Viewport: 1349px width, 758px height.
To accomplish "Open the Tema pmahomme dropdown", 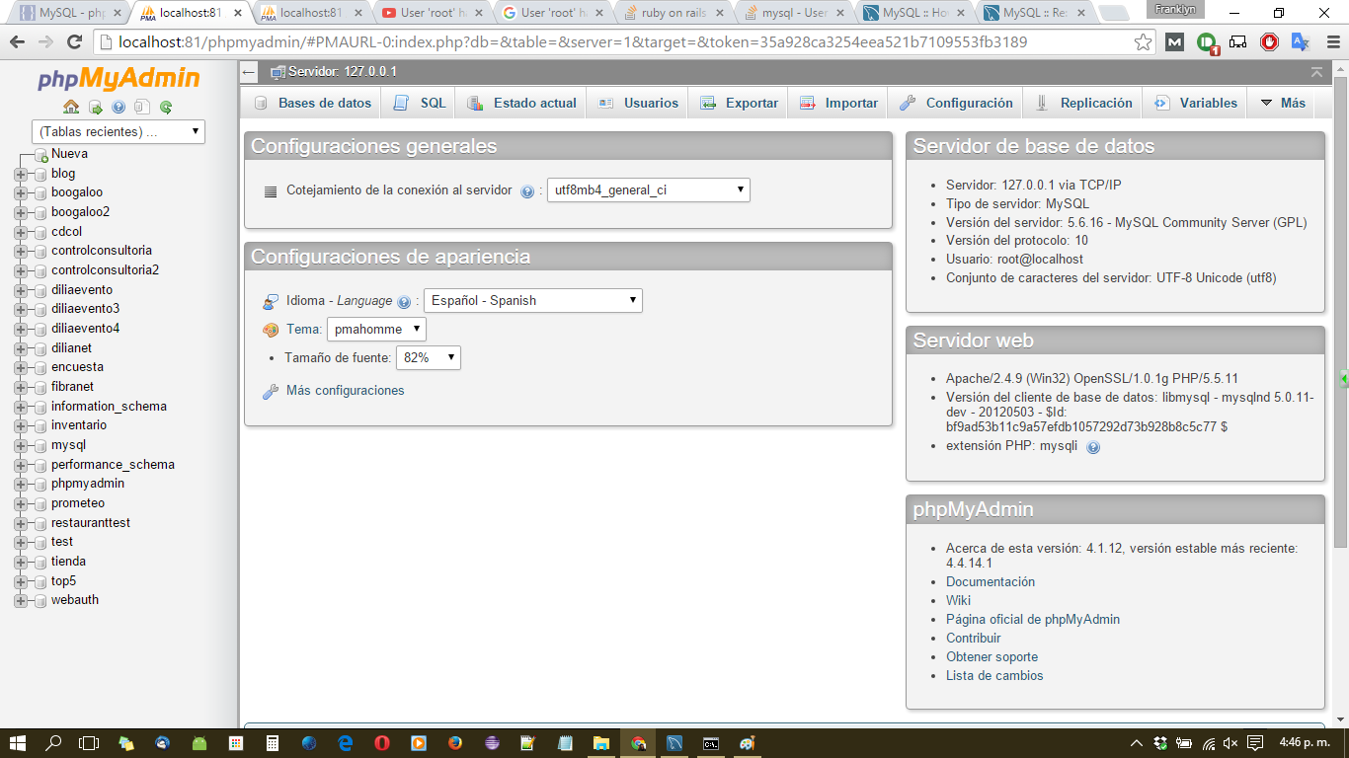I will coord(376,329).
